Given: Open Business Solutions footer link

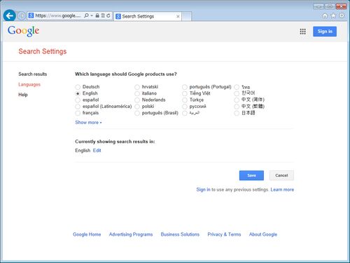Looking at the screenshot, I should tap(180, 234).
